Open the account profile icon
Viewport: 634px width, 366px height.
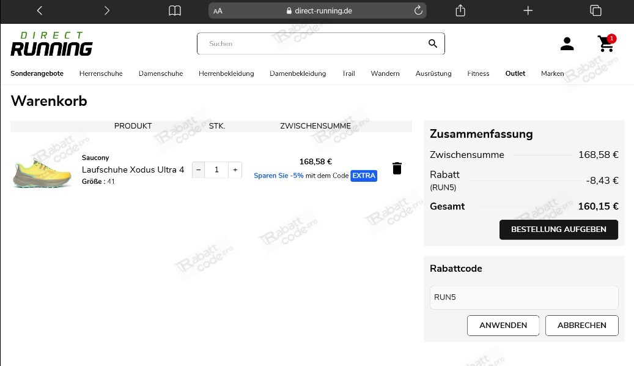coord(567,43)
